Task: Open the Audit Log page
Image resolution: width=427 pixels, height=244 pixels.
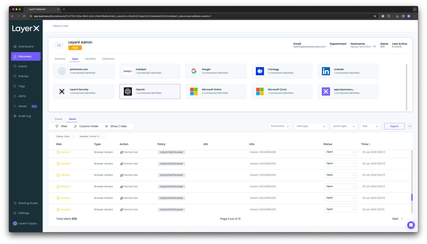Action: [24, 116]
